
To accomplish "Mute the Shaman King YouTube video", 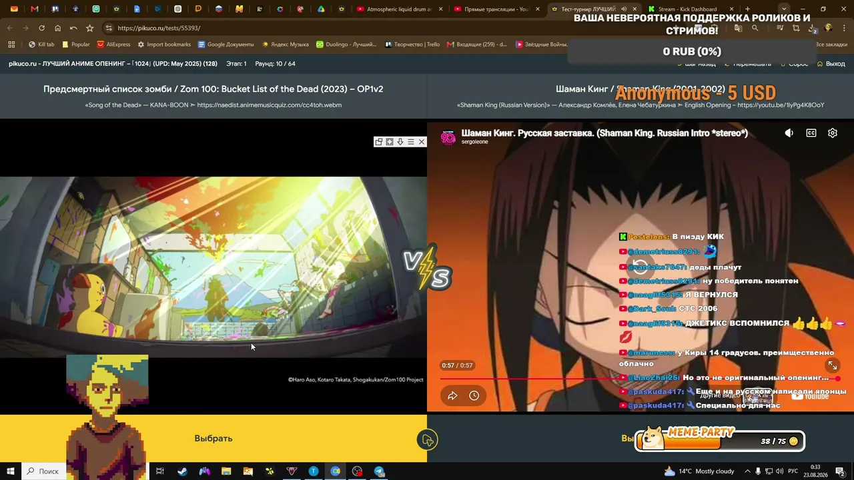I will click(x=789, y=133).
